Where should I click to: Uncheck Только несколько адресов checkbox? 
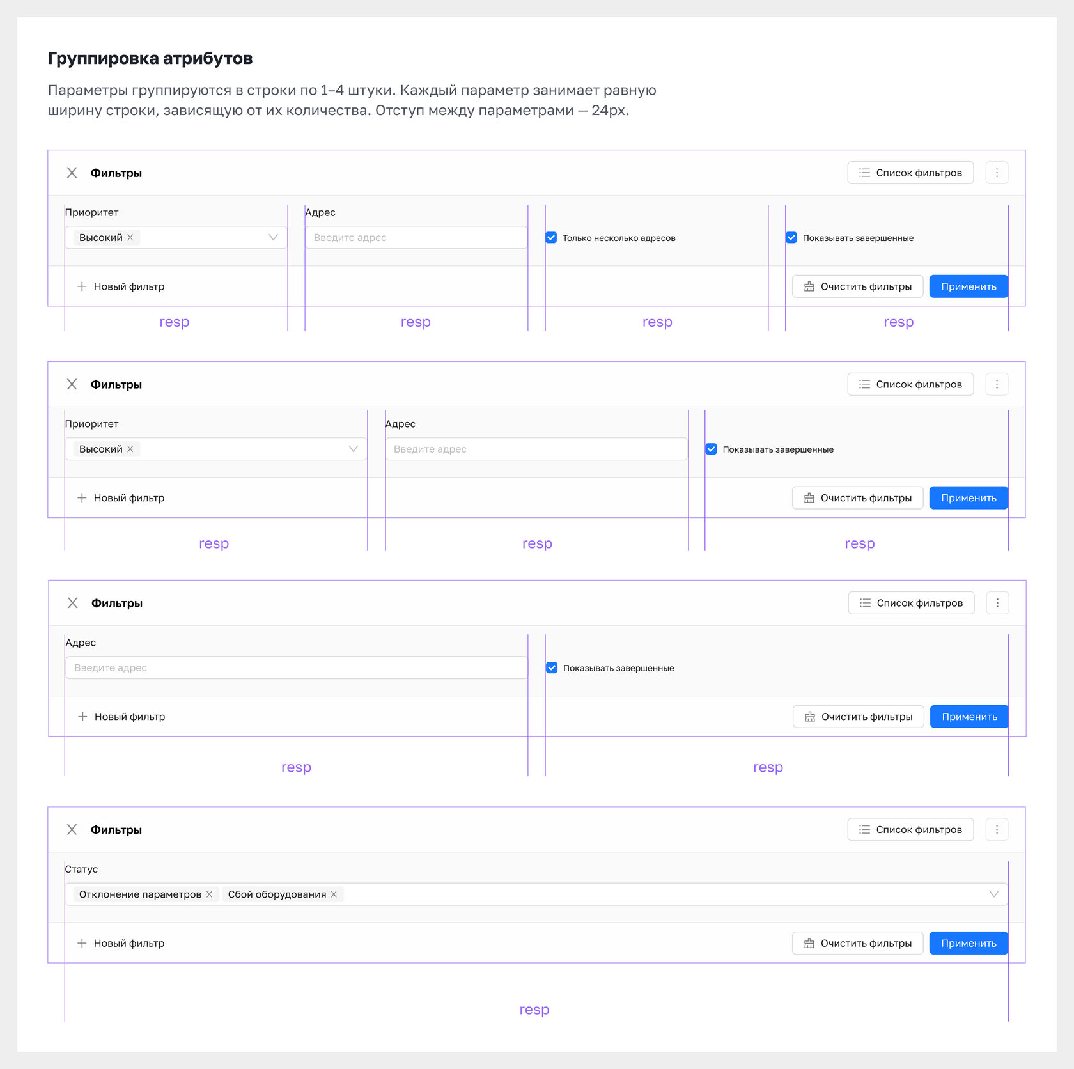click(x=551, y=237)
